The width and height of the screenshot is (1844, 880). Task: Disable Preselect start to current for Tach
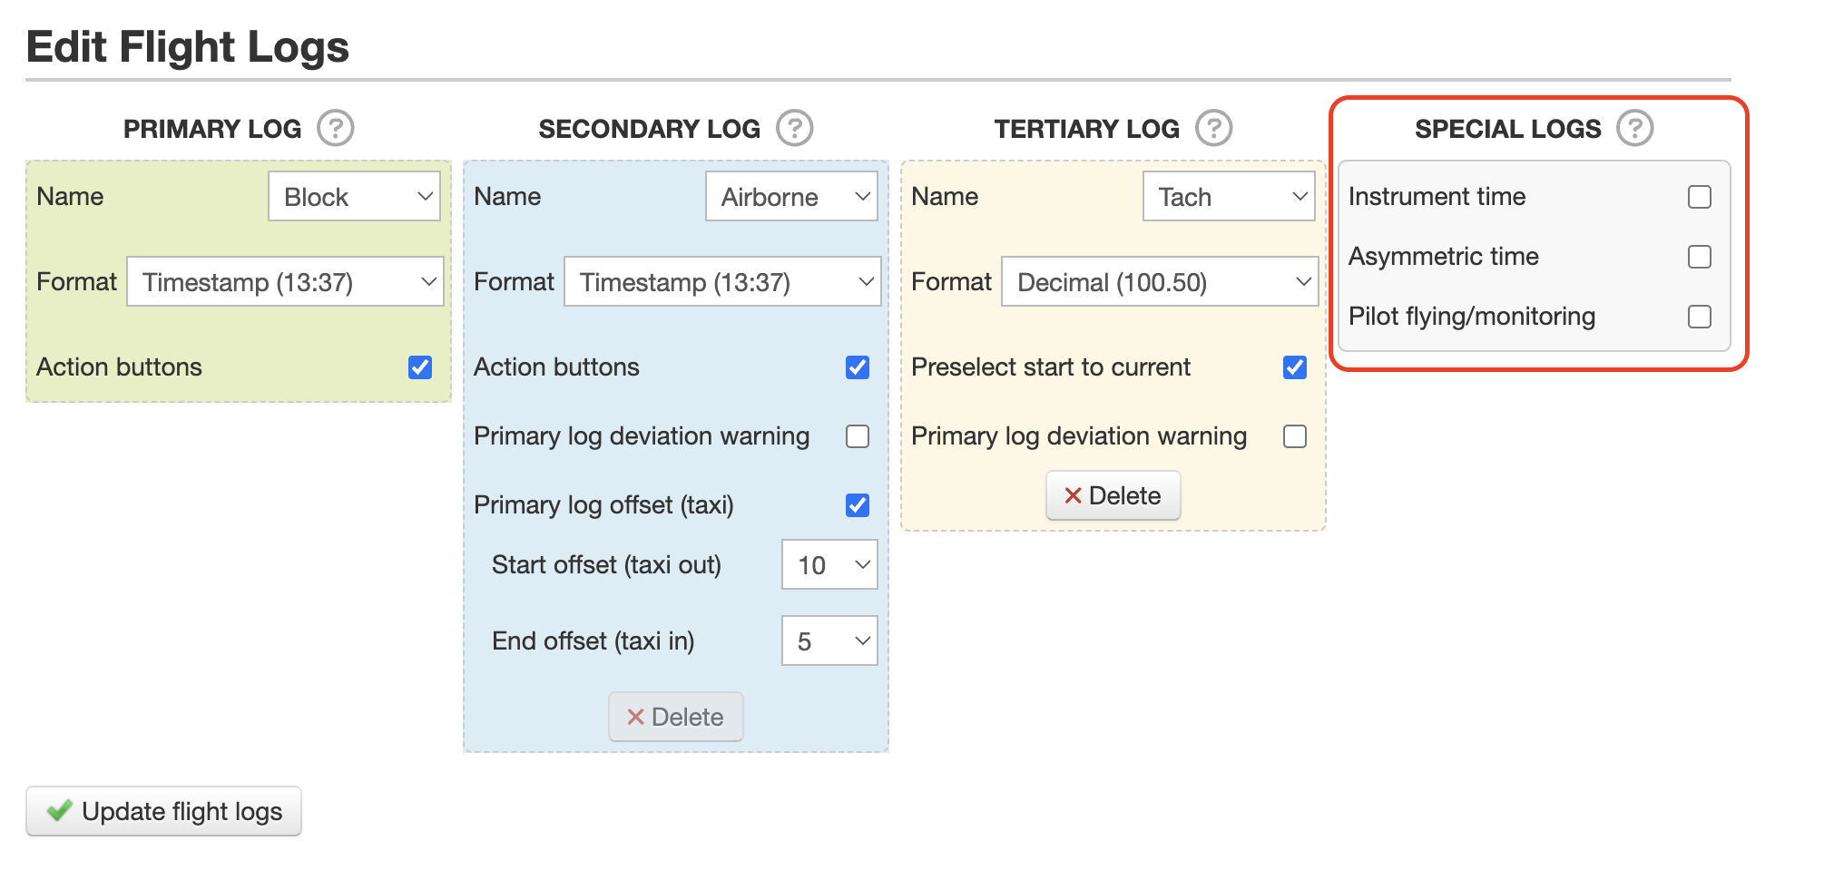coord(1294,367)
